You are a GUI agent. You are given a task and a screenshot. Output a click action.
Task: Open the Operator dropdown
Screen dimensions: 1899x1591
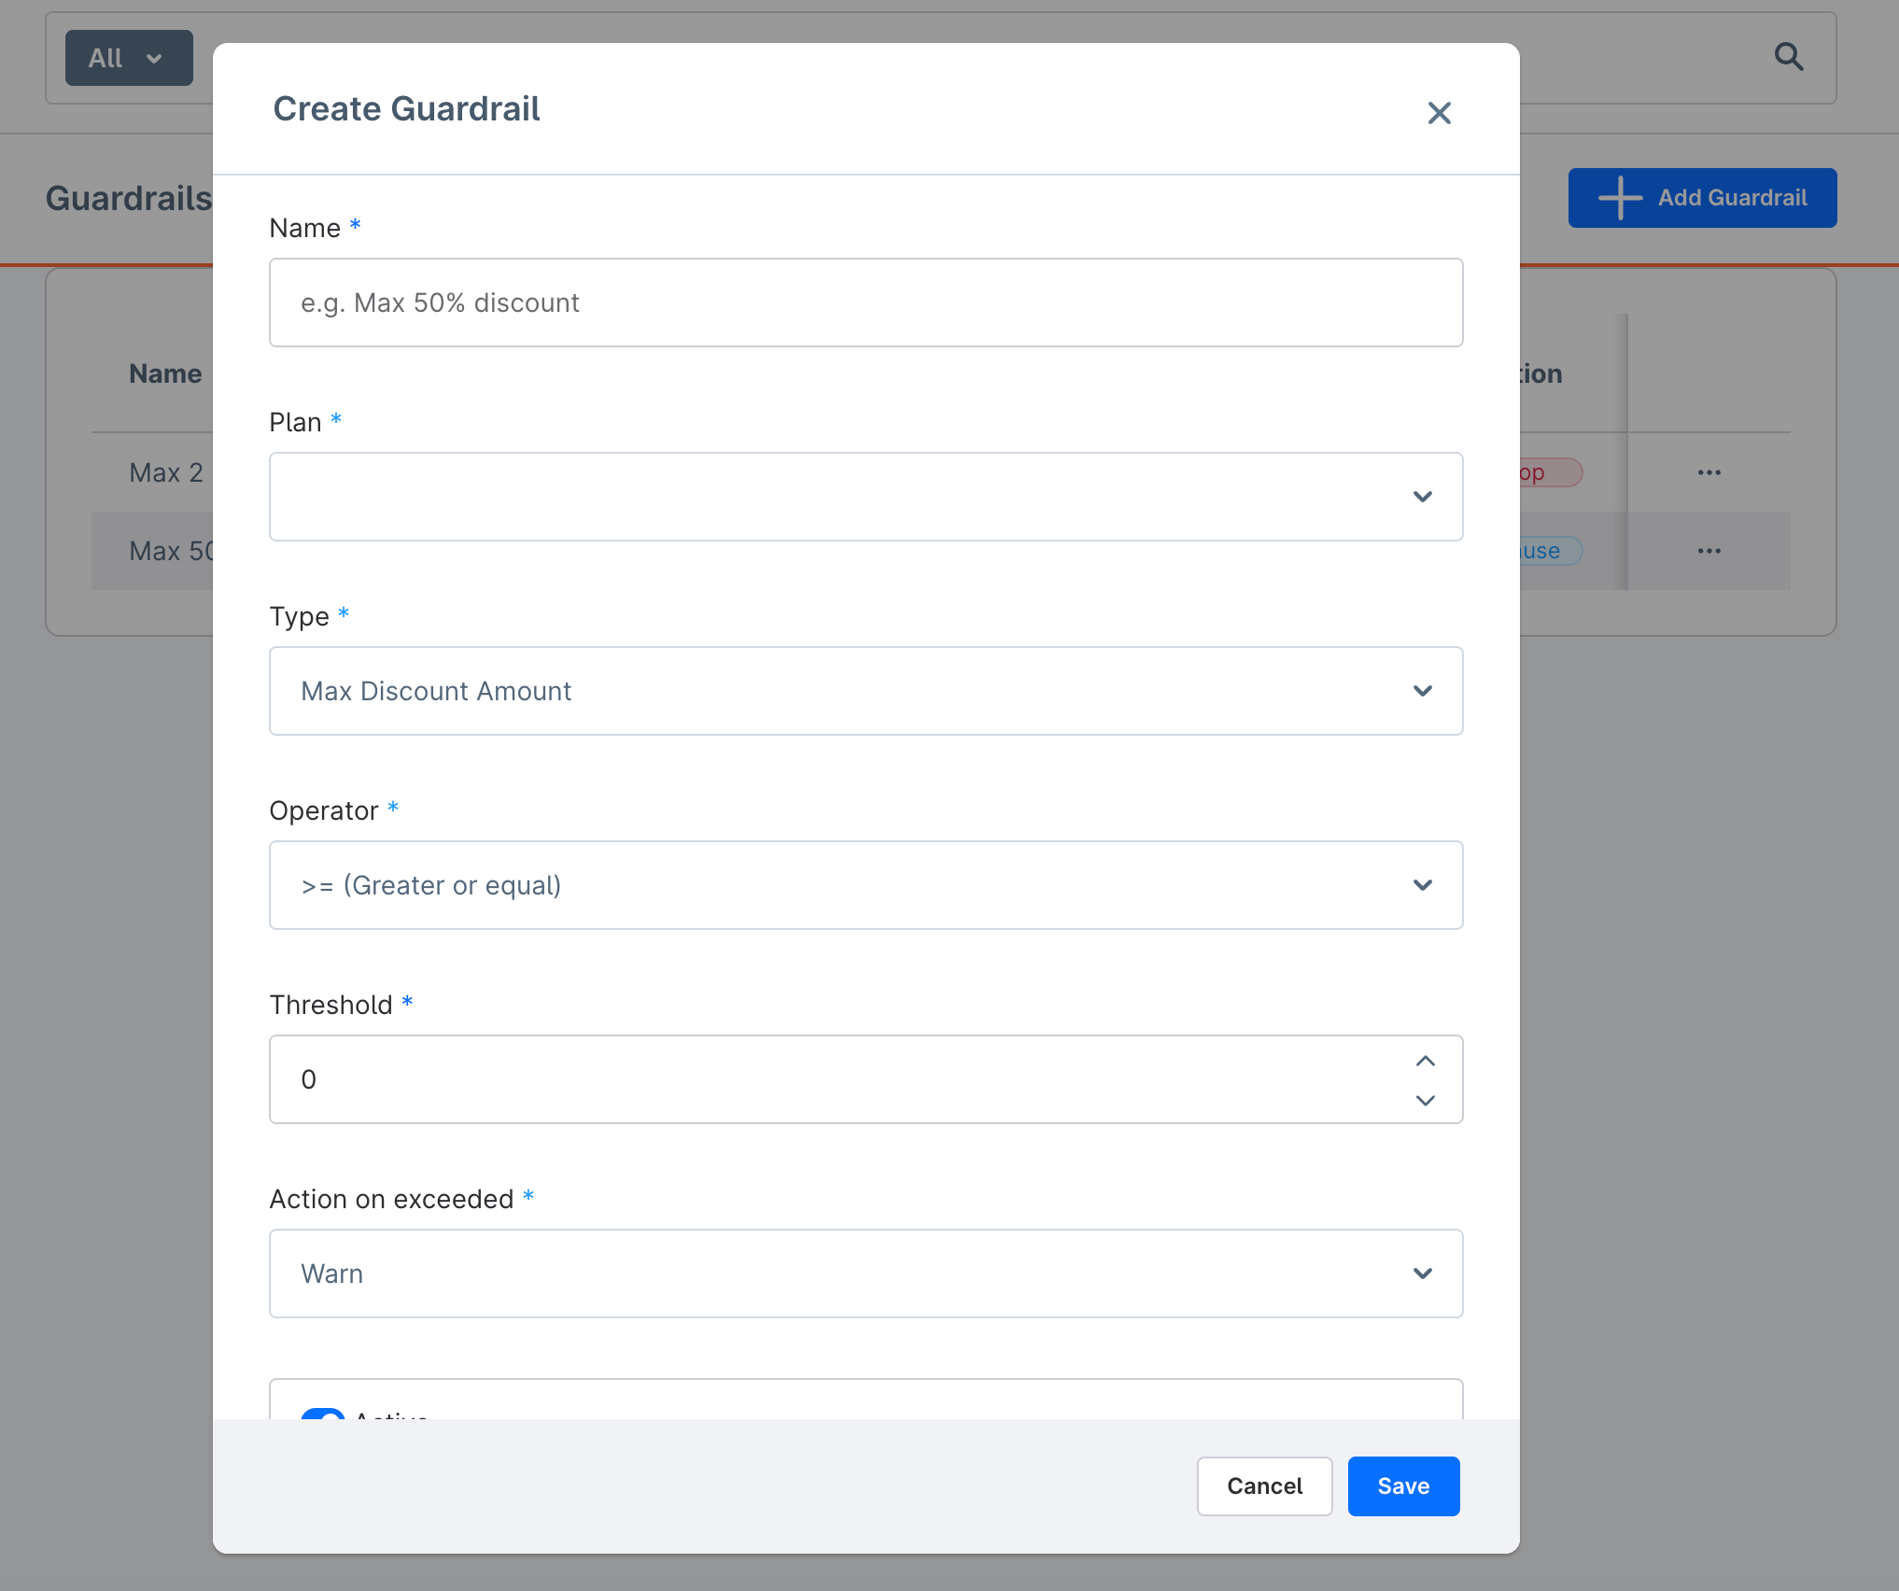865,885
